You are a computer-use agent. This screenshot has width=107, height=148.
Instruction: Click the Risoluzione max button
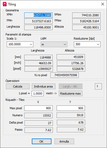71,94
